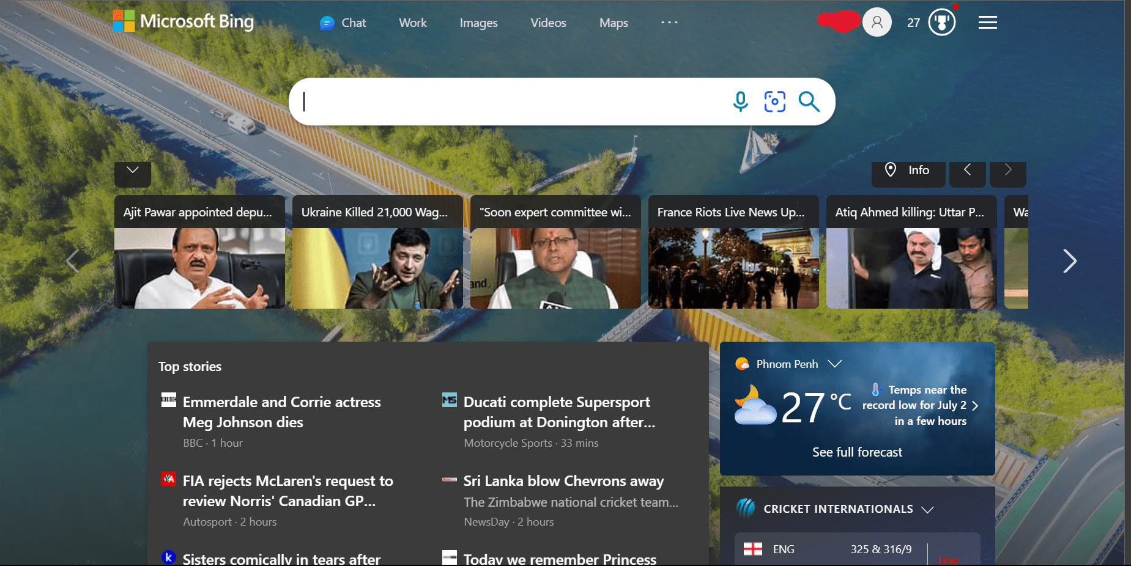
Task: Open See full forecast
Action: point(857,452)
